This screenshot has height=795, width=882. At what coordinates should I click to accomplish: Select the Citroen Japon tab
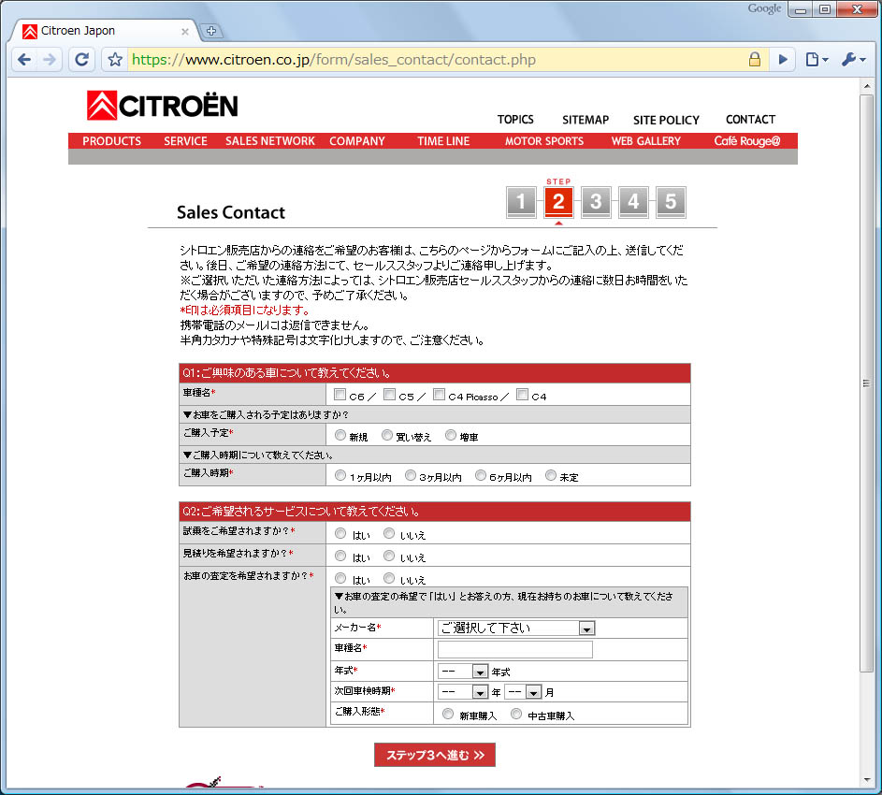click(x=105, y=31)
